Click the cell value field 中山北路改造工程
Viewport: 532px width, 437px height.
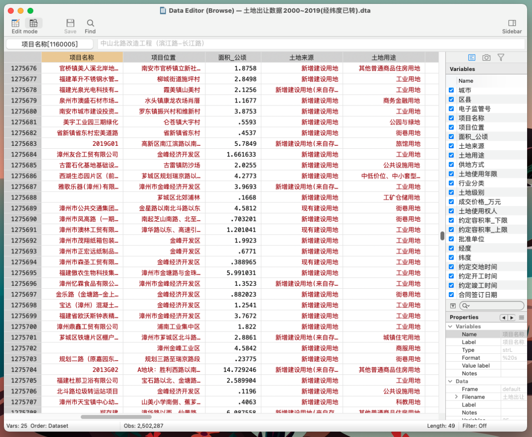(311, 44)
